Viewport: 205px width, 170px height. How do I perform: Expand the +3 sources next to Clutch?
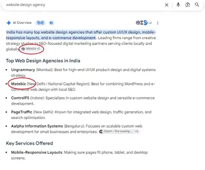click(137, 131)
